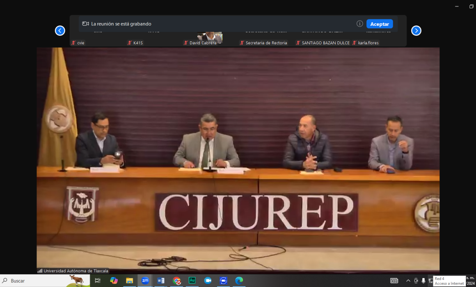Open the touch keyboard tray icon
476x287 pixels.
(x=394, y=280)
